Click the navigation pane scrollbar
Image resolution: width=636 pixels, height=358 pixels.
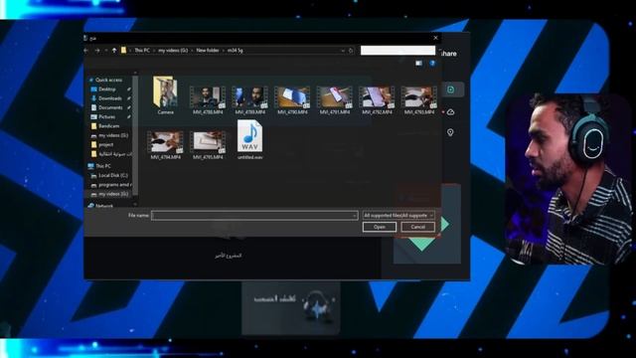point(135,134)
